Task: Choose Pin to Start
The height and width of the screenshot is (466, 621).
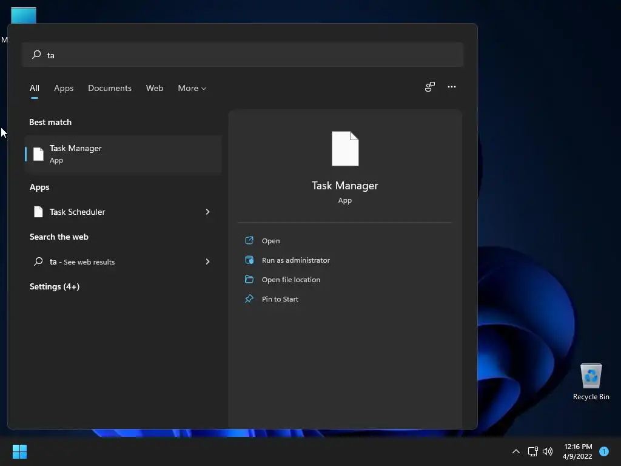Action: (x=280, y=299)
